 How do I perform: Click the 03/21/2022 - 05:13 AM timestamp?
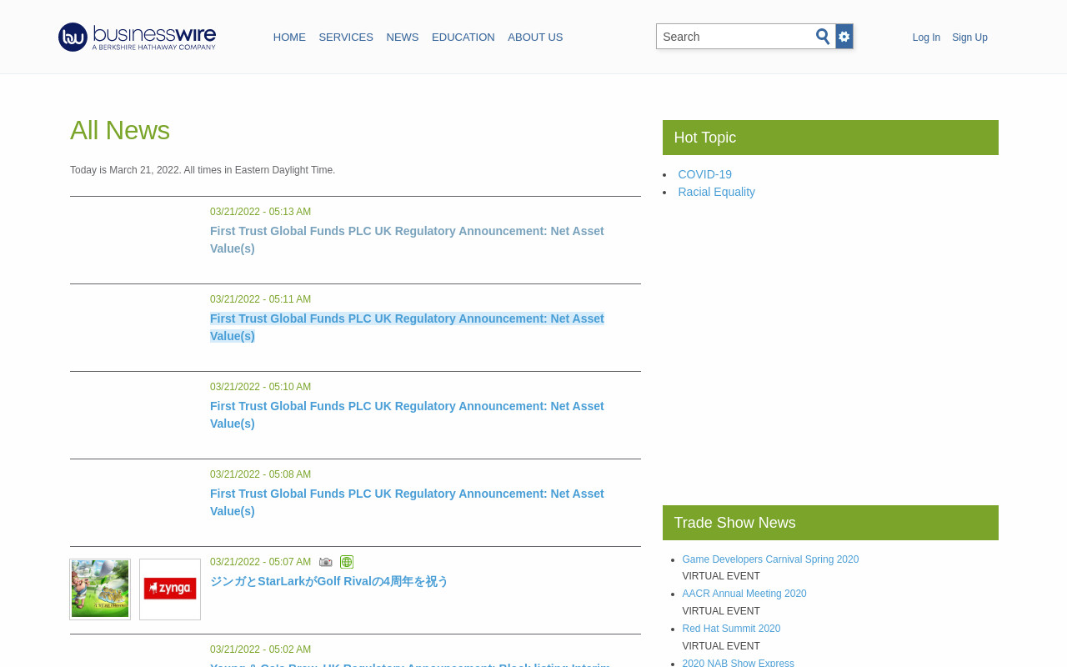point(260,212)
